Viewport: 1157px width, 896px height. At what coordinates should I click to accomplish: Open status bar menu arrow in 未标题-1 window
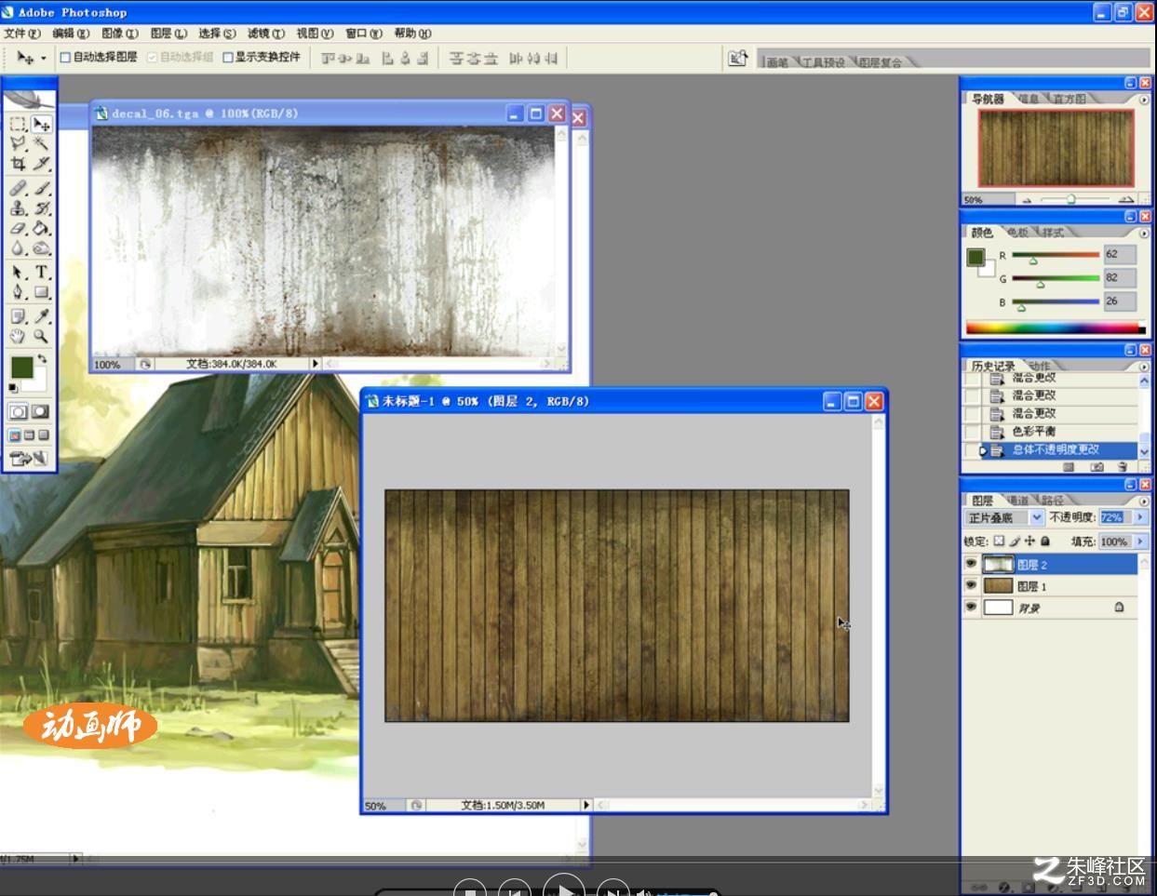click(x=586, y=805)
